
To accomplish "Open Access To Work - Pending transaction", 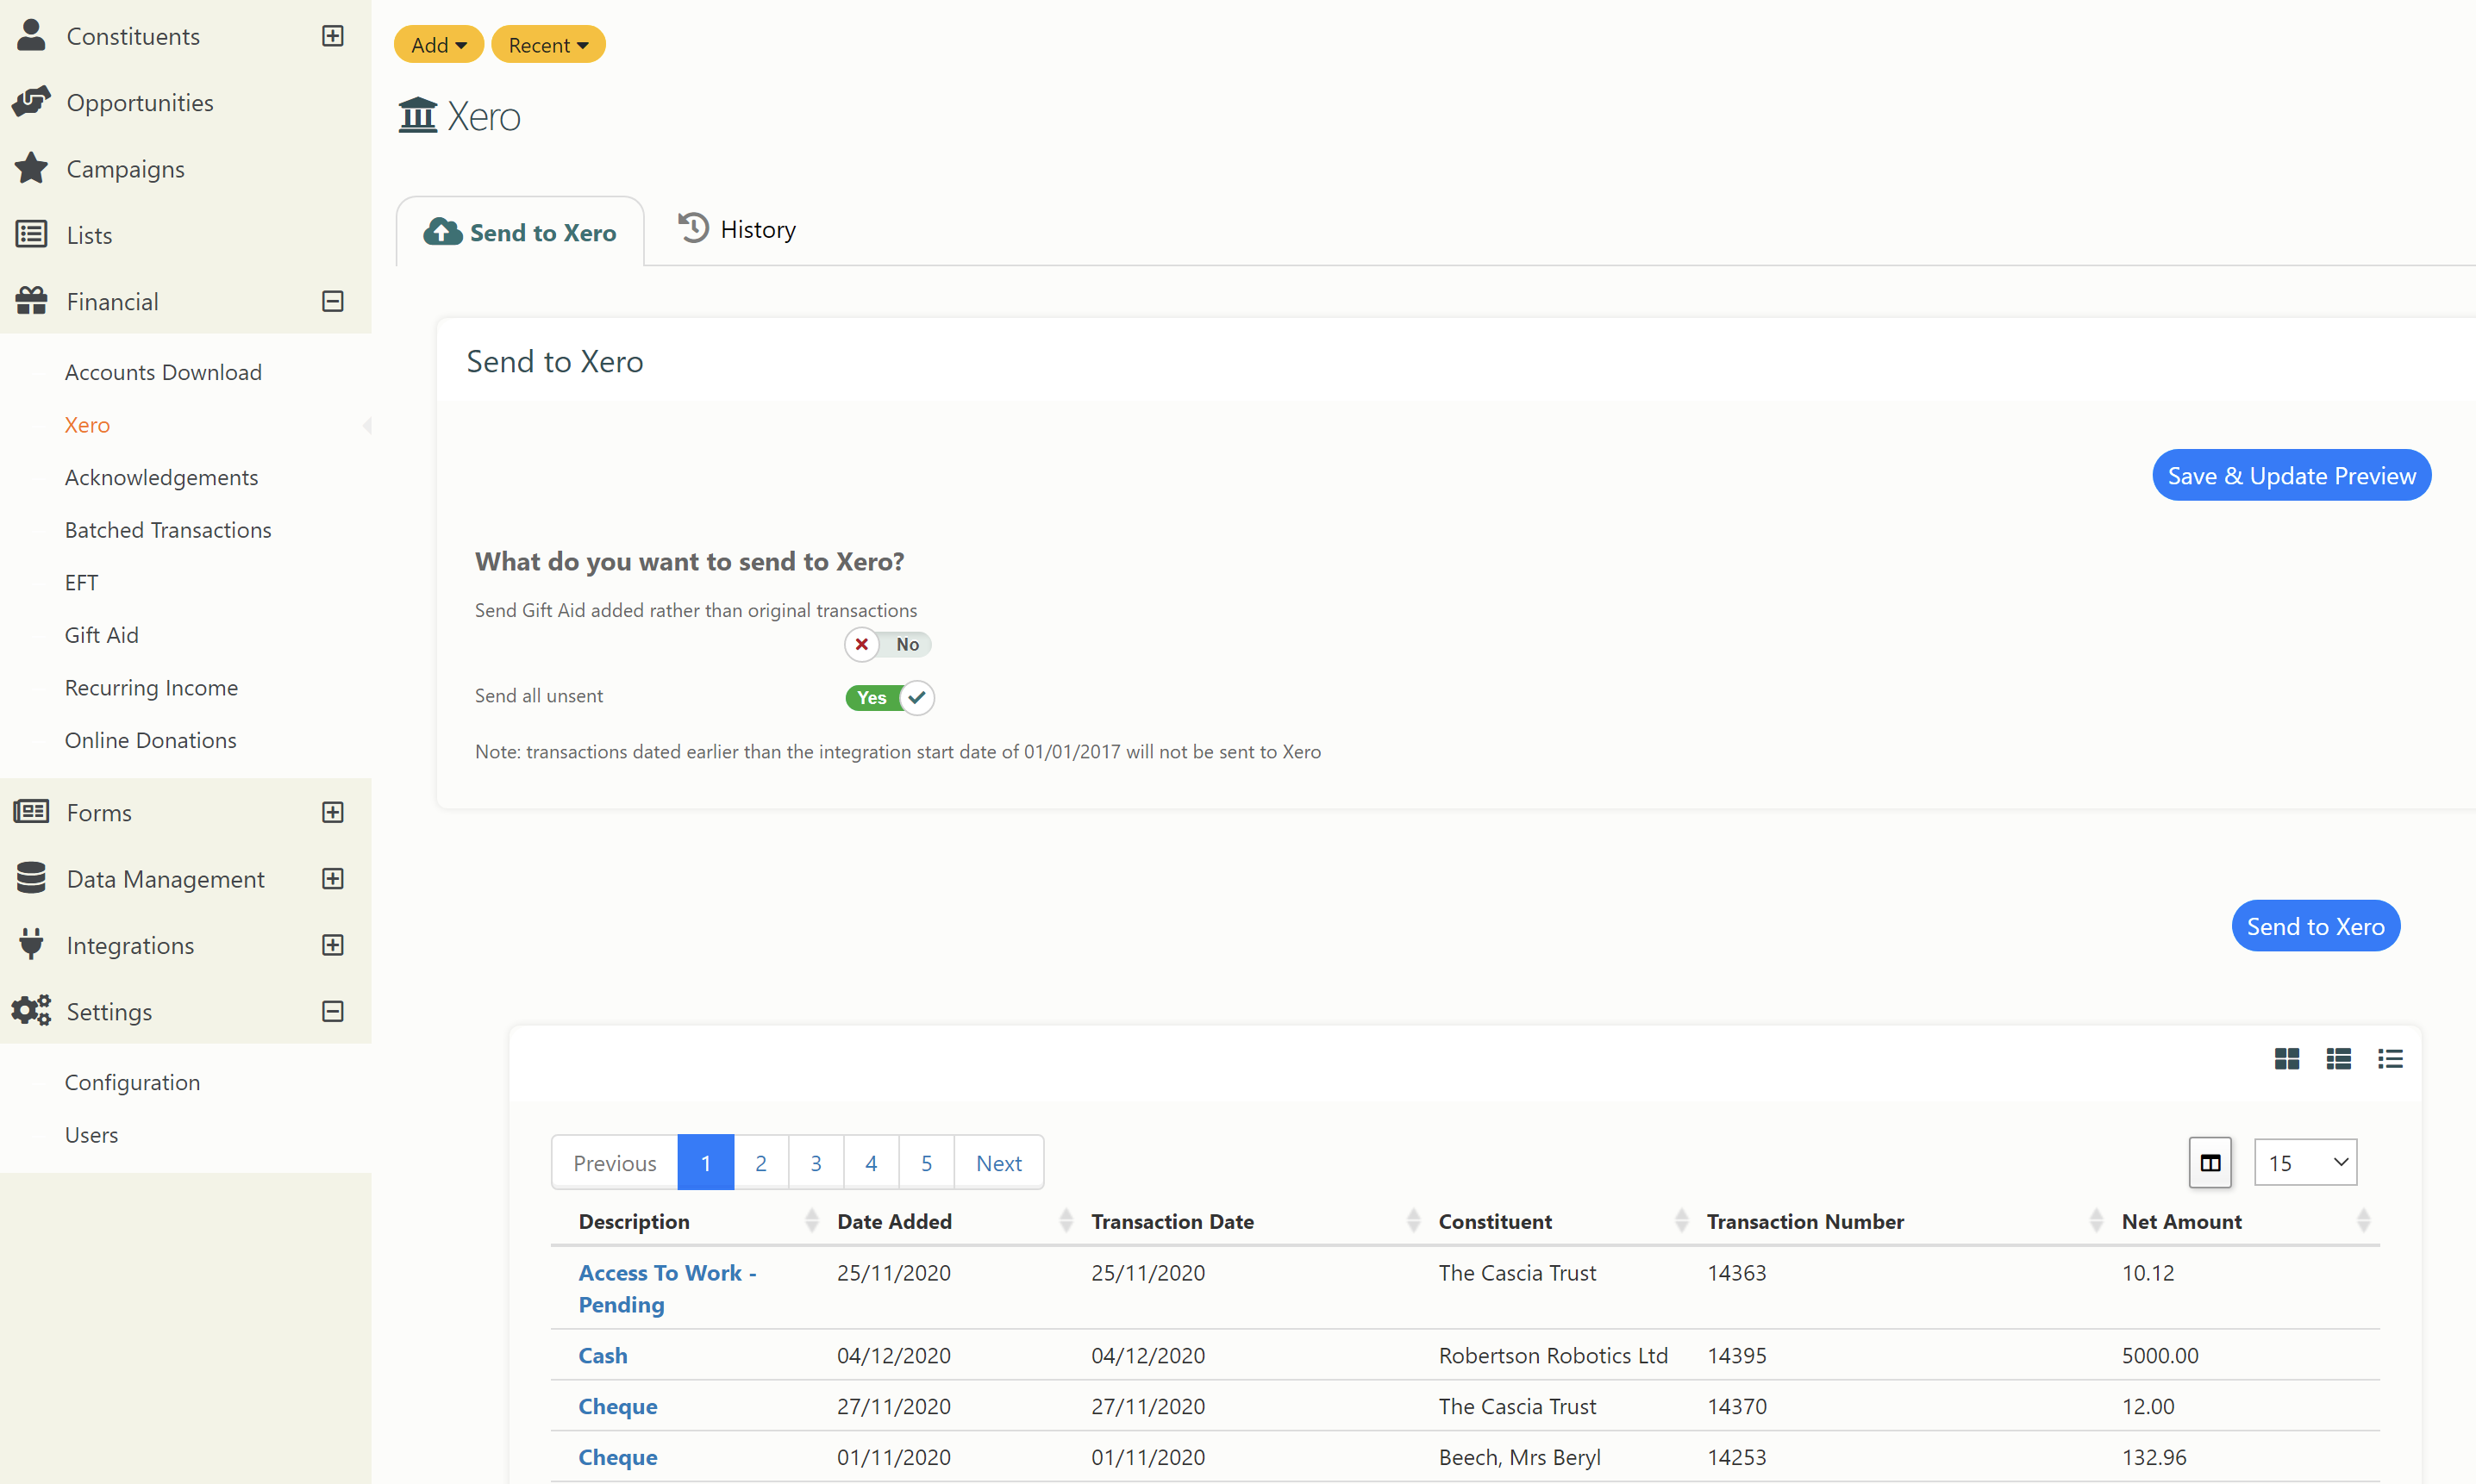I will [x=667, y=1288].
